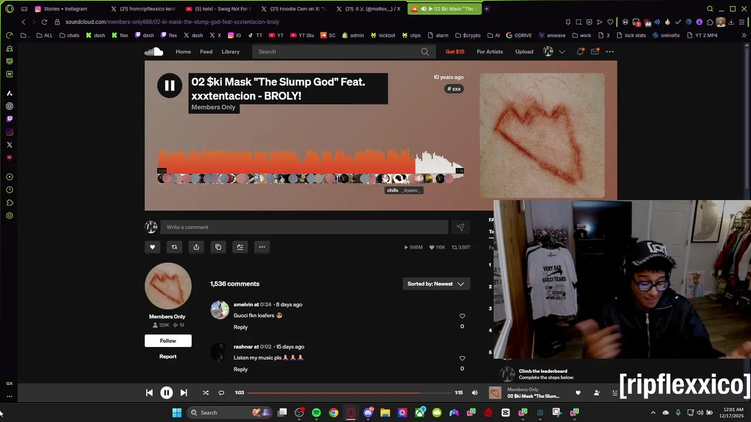This screenshot has height=422, width=751.
Task: Focus the Write a comment field
Action: point(305,227)
